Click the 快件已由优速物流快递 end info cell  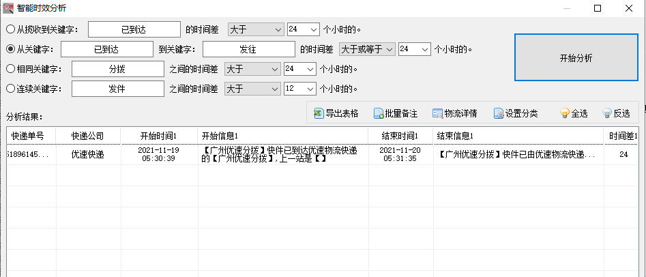518,155
